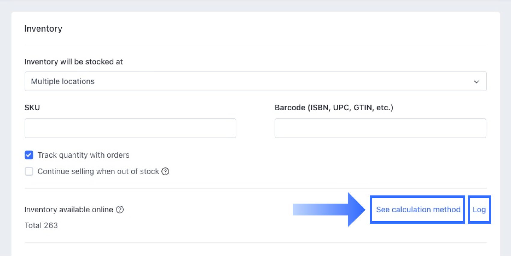Click the Barcode (ISBN, UPC, GTIN) label
The width and height of the screenshot is (511, 256).
(334, 108)
